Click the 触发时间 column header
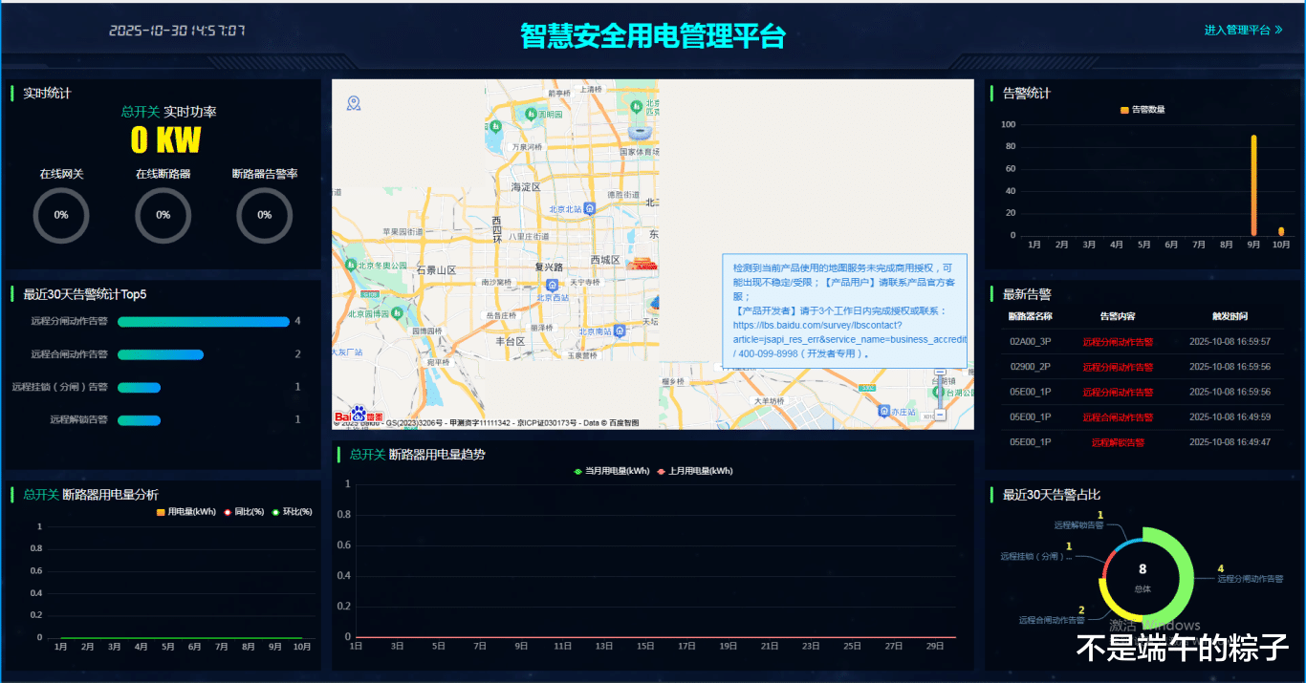The width and height of the screenshot is (1306, 683). tap(1230, 316)
